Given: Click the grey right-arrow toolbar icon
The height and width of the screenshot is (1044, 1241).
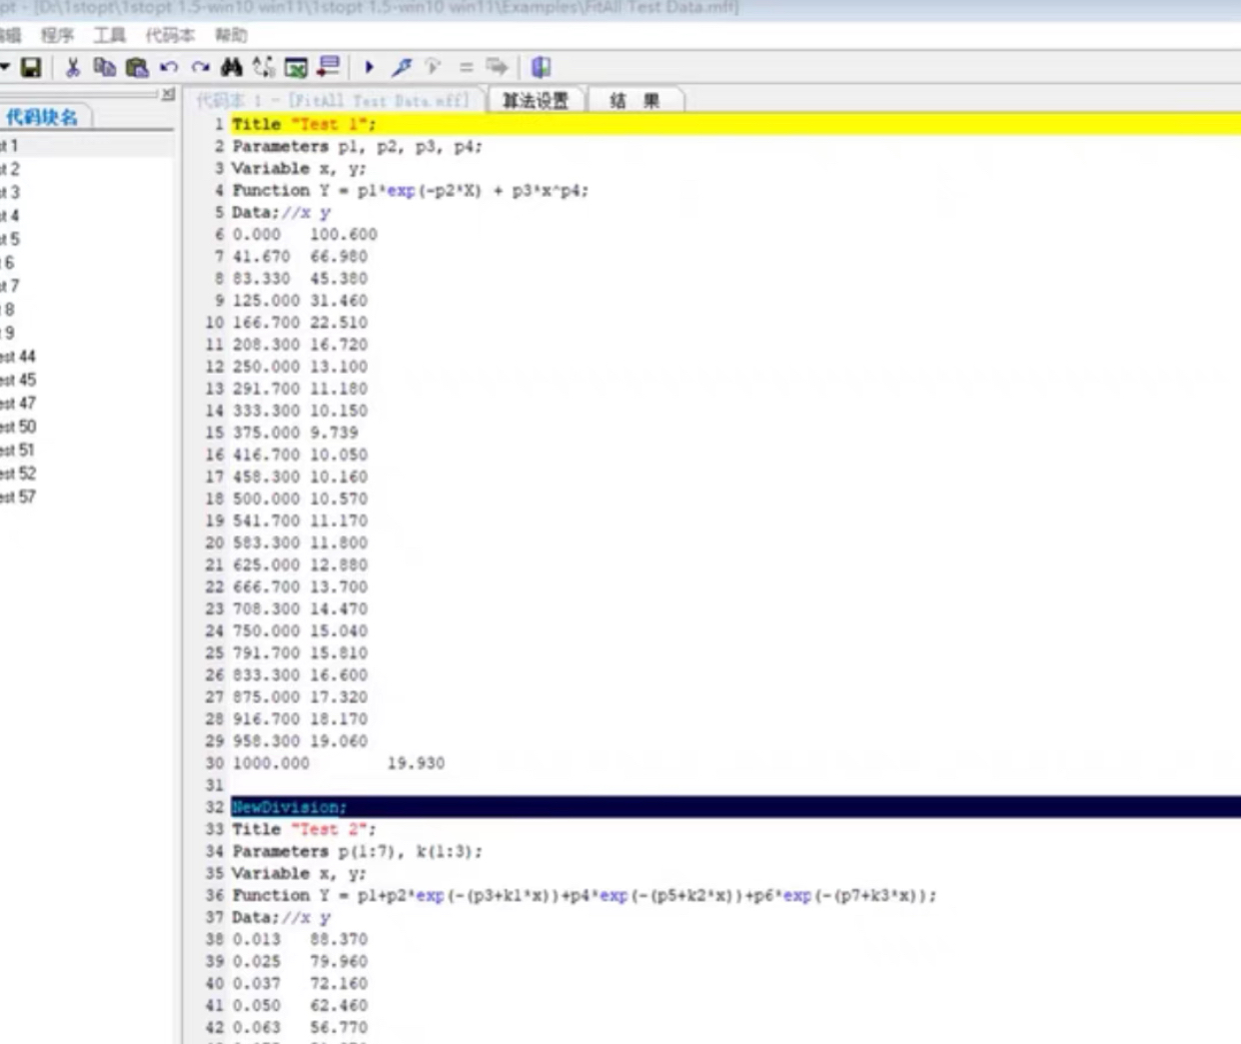Looking at the screenshot, I should pos(497,67).
